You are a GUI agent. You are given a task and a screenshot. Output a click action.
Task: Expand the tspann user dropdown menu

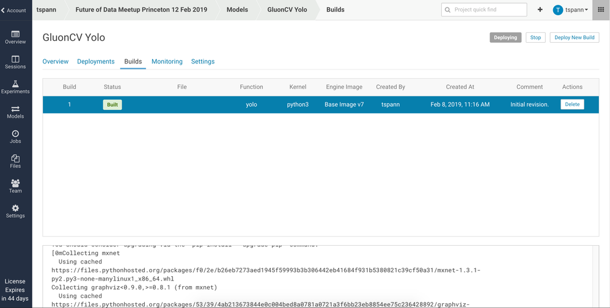[x=576, y=10]
